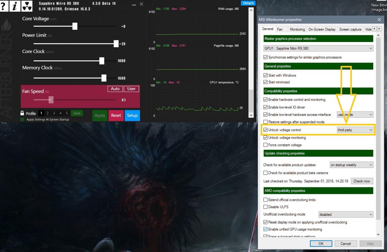The height and width of the screenshot is (252, 387).
Task: Open the Screen capture tab
Action: [x=350, y=29]
